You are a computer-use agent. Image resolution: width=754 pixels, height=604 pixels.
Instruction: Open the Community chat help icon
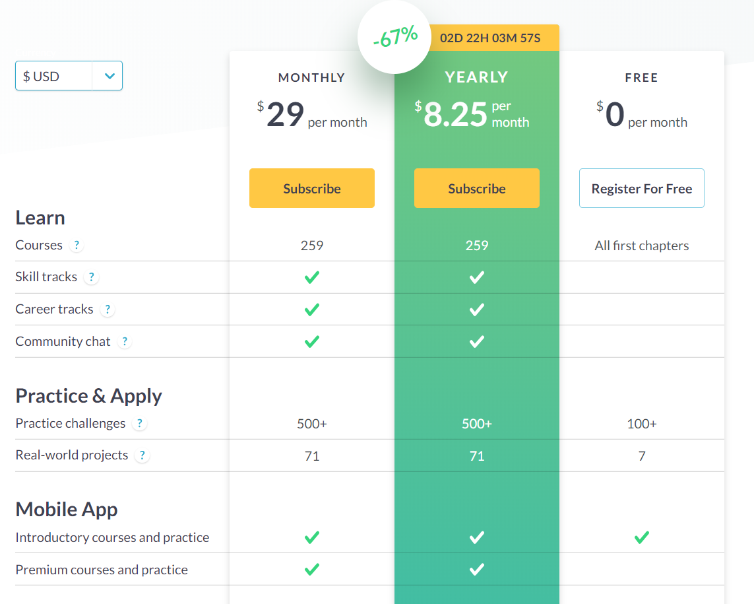(125, 341)
